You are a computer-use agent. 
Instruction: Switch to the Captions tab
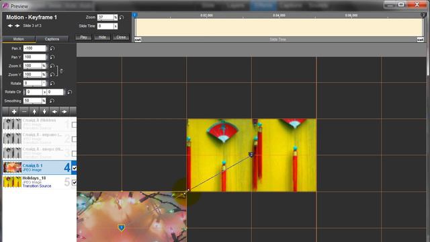(52, 39)
